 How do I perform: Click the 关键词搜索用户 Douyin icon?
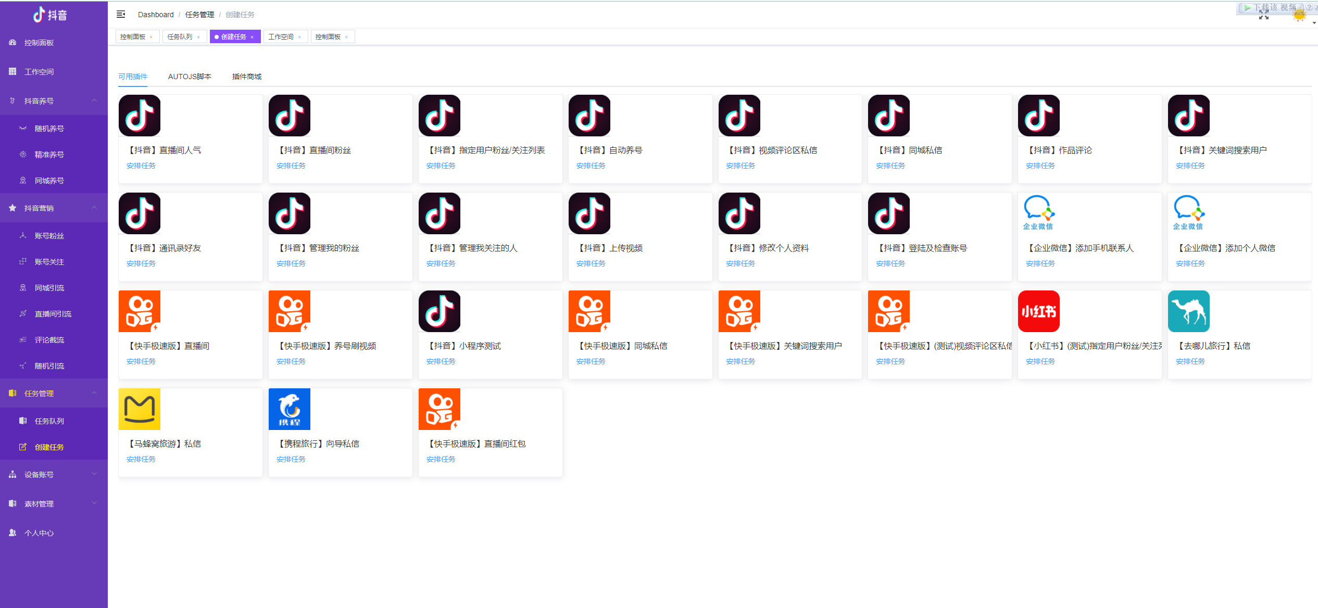(1189, 116)
